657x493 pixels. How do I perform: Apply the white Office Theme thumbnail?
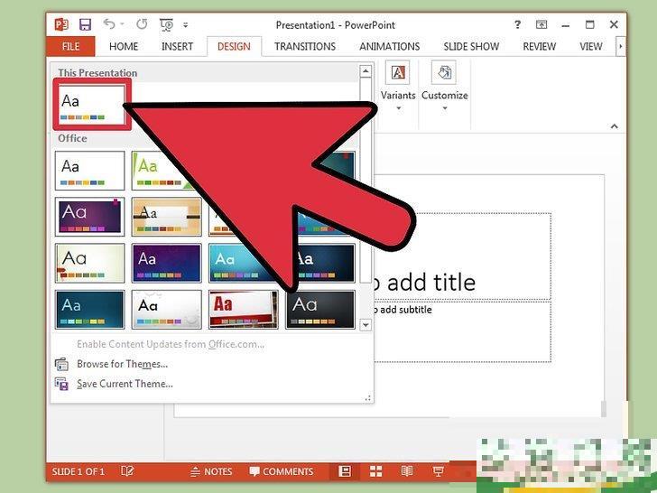[x=89, y=171]
